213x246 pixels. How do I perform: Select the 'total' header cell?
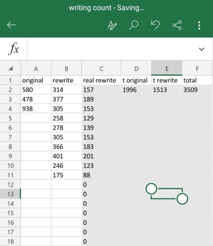tap(197, 80)
